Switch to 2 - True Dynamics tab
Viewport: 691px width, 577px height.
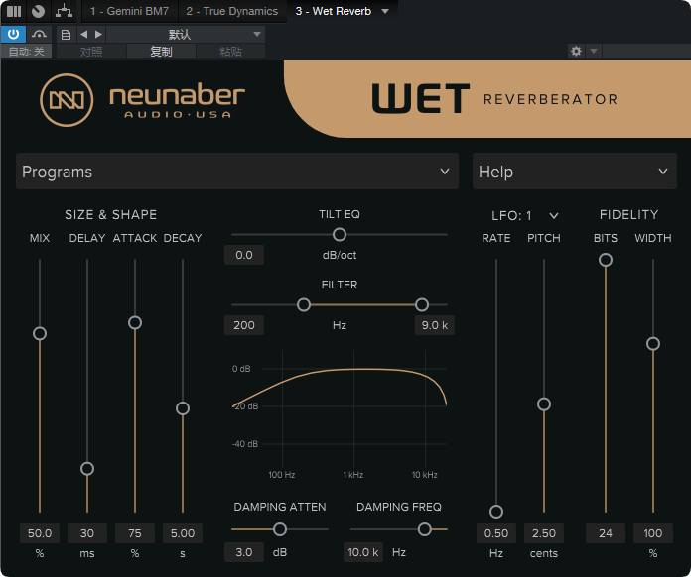click(x=231, y=11)
